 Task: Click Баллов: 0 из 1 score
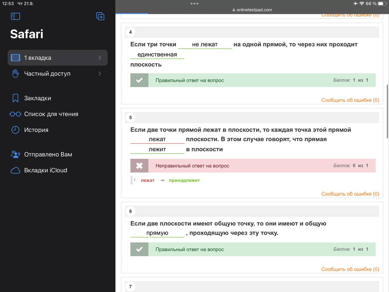351,166
